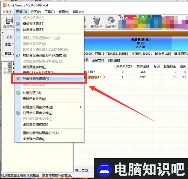The width and height of the screenshot is (188, 179).
Task: Go to previous disk with left arrow
Action: coord(8,37)
